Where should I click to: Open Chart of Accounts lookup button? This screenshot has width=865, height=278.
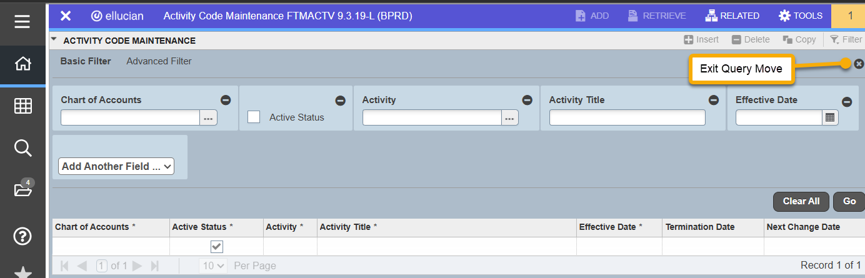(209, 117)
